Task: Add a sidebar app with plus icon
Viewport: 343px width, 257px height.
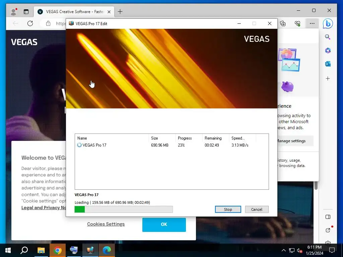Action: coord(328,78)
